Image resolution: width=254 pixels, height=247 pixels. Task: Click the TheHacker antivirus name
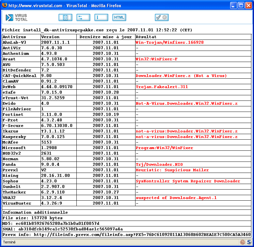[x=14, y=192]
